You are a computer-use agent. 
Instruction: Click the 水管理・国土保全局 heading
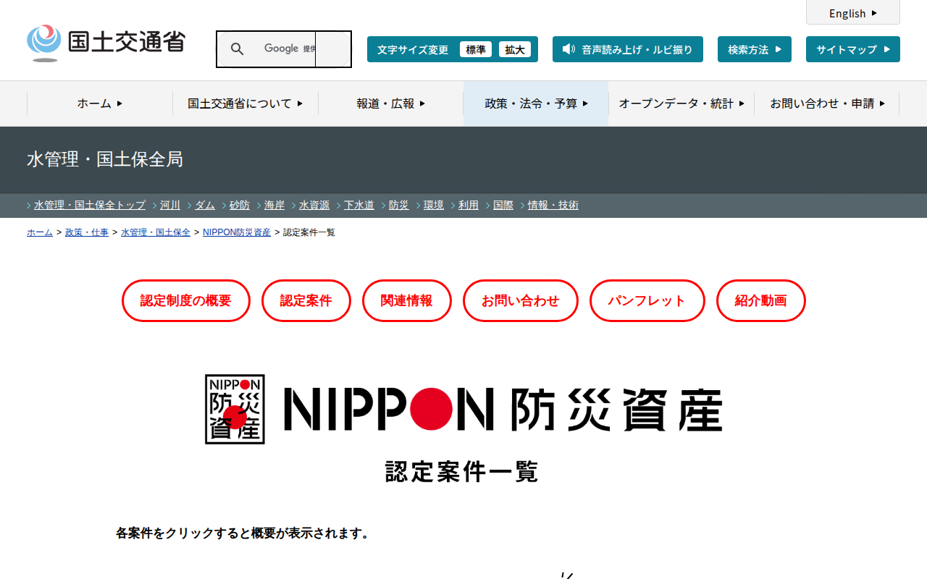point(105,159)
